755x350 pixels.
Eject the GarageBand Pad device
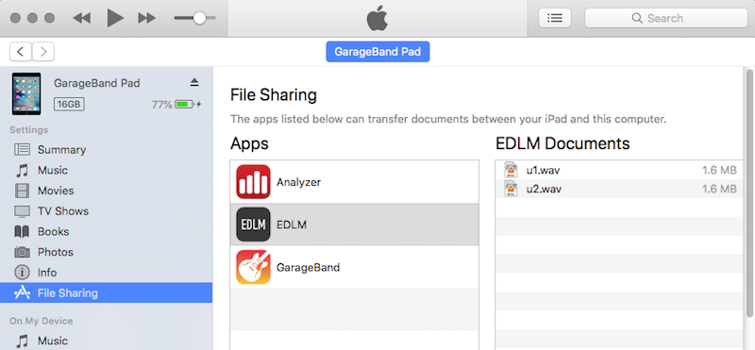pos(194,83)
